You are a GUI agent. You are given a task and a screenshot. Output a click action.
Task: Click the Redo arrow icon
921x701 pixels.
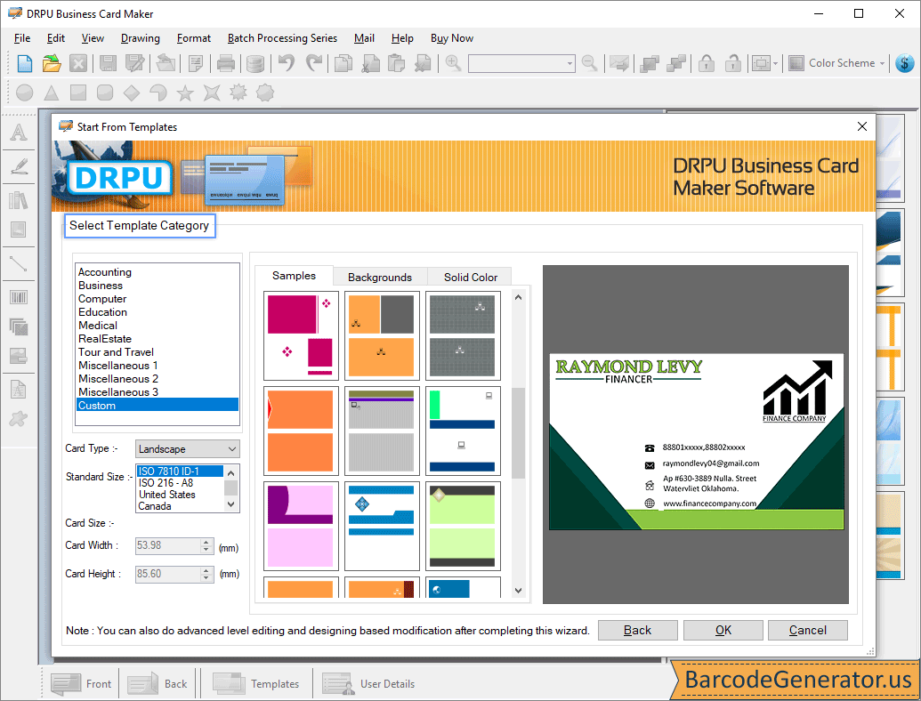coord(315,63)
